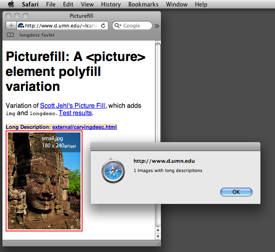Open the View menu
This screenshot has height=252, width=275.
point(87,4)
